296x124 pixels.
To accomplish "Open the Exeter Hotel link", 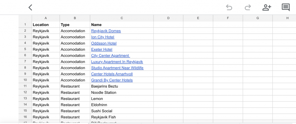I will [102, 49].
